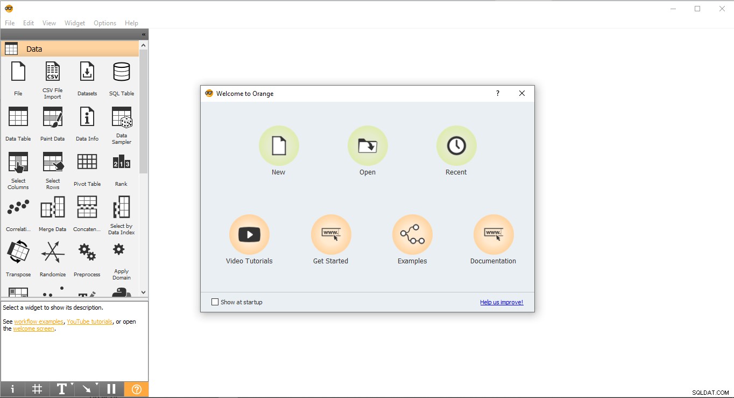Pick the Select Rows widget
The image size is (734, 398).
53,162
